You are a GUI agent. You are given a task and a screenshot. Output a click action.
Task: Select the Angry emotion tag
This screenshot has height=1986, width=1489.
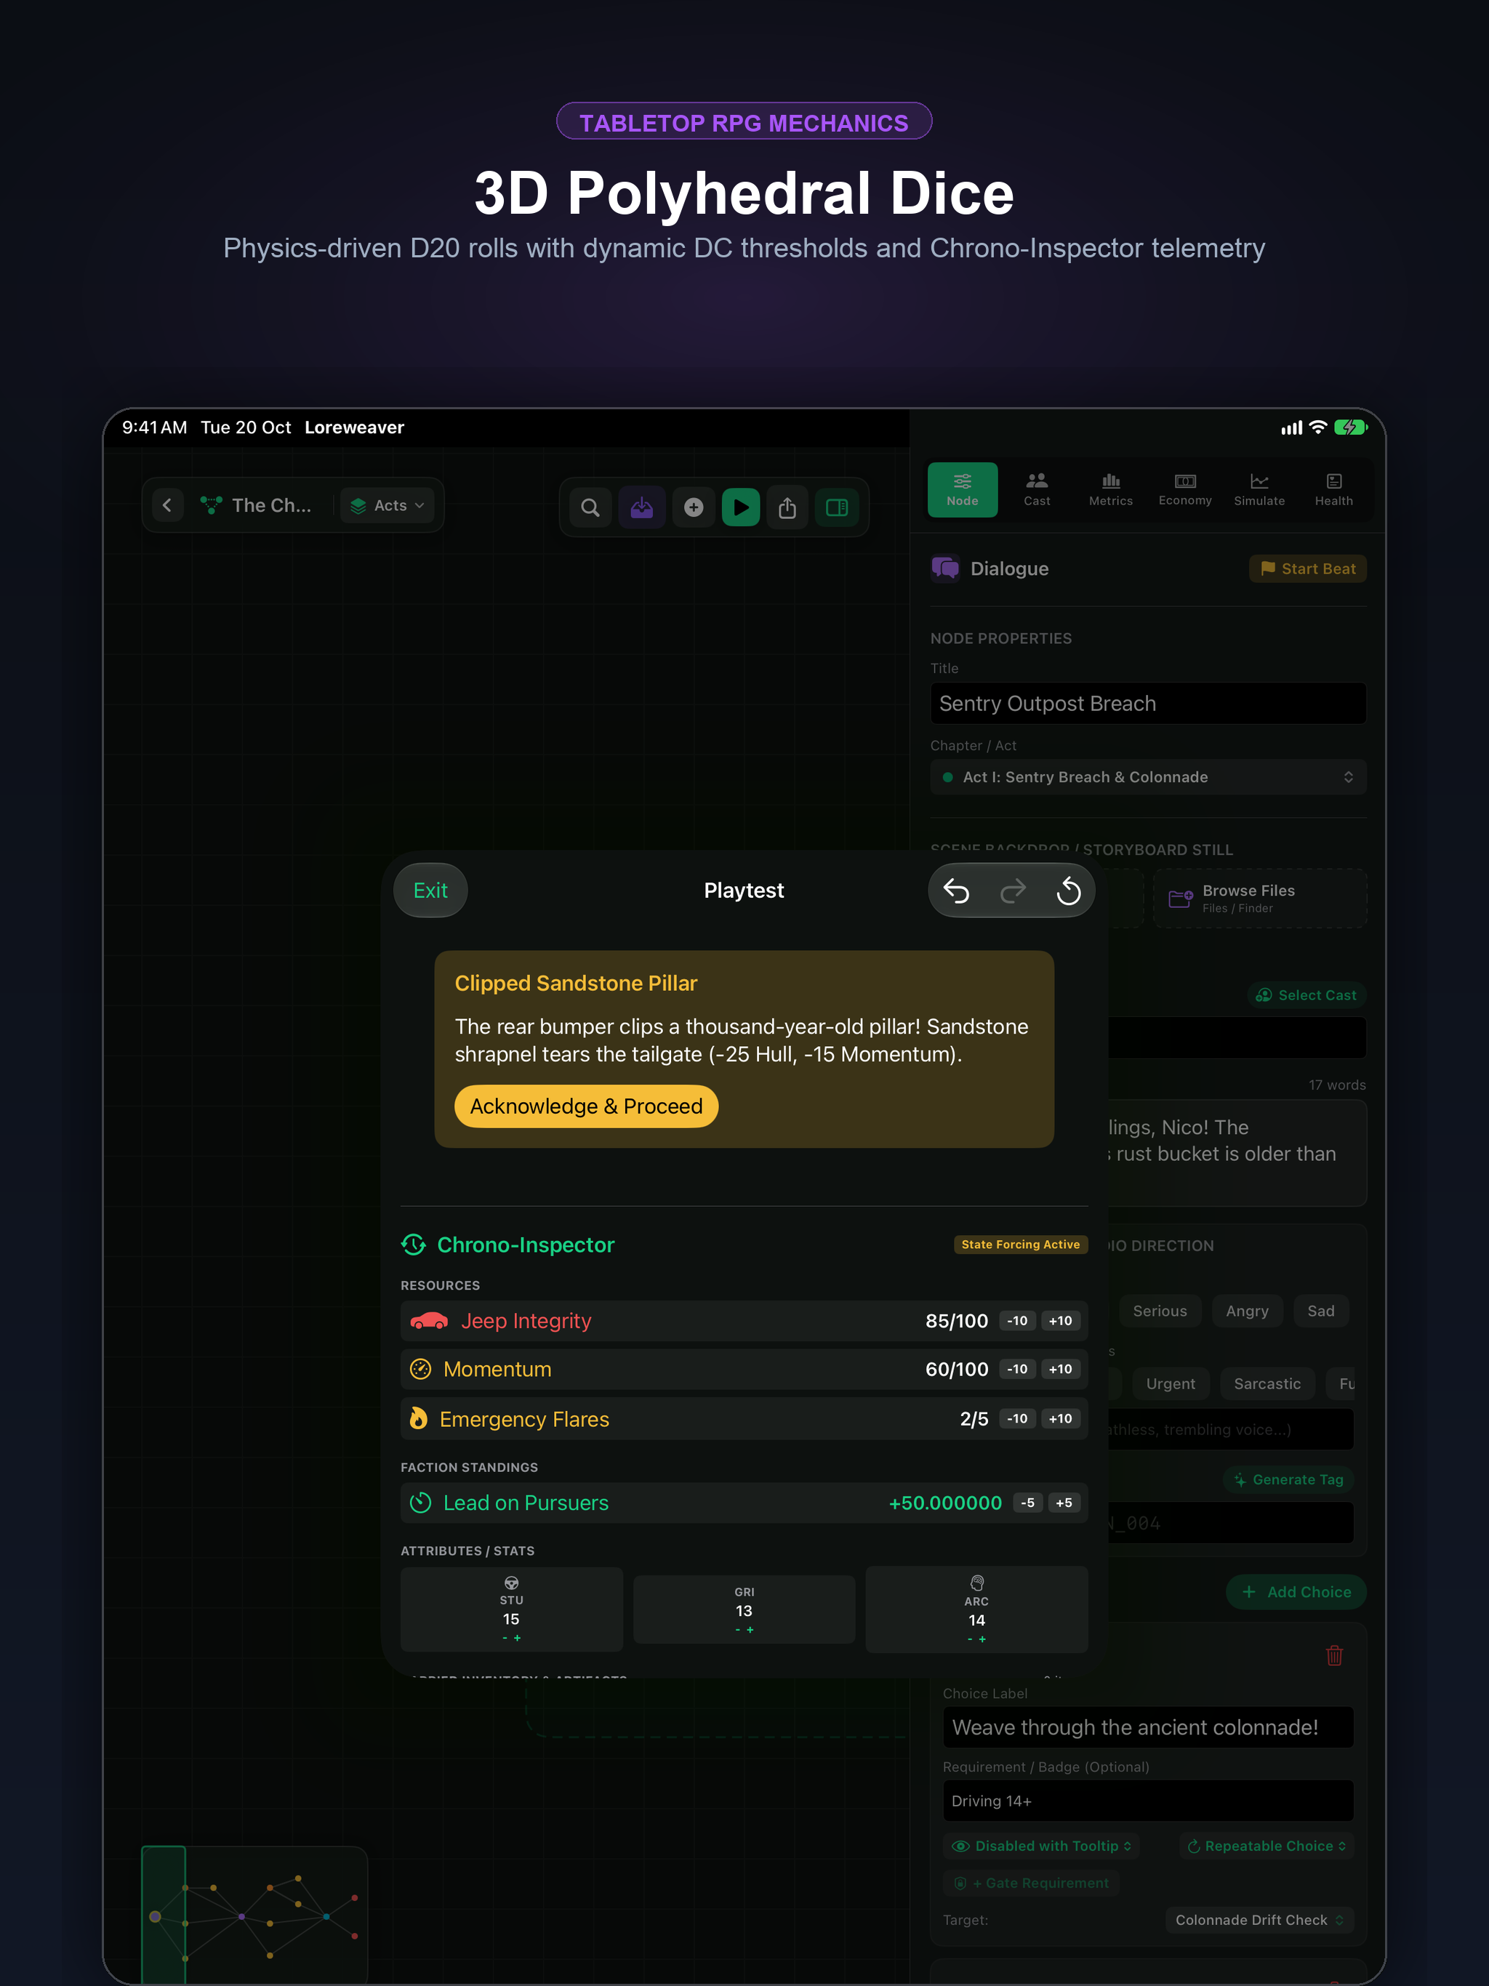pos(1246,1311)
